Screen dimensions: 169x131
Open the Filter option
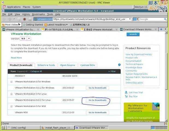pyautogui.click(x=112, y=71)
